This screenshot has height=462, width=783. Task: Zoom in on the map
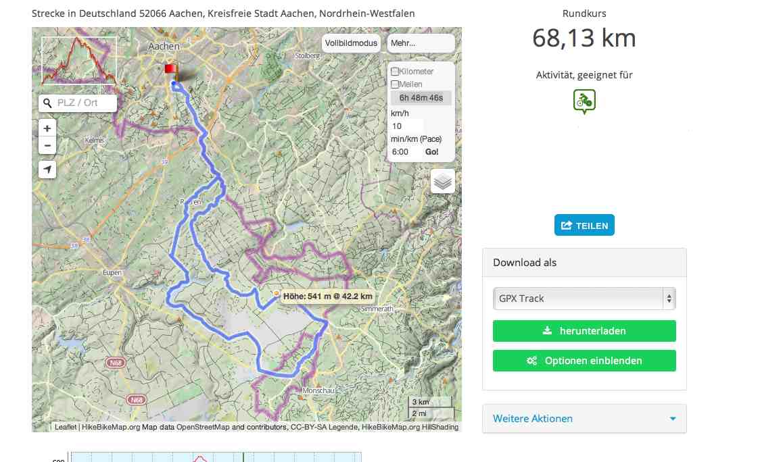coord(47,128)
